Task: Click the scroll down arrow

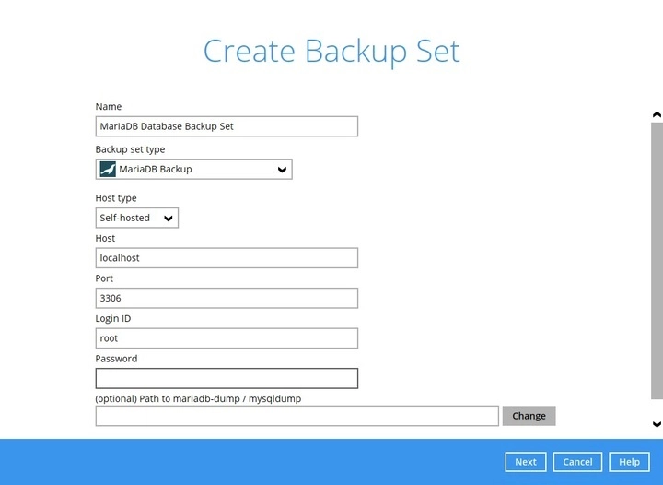Action: pos(657,424)
